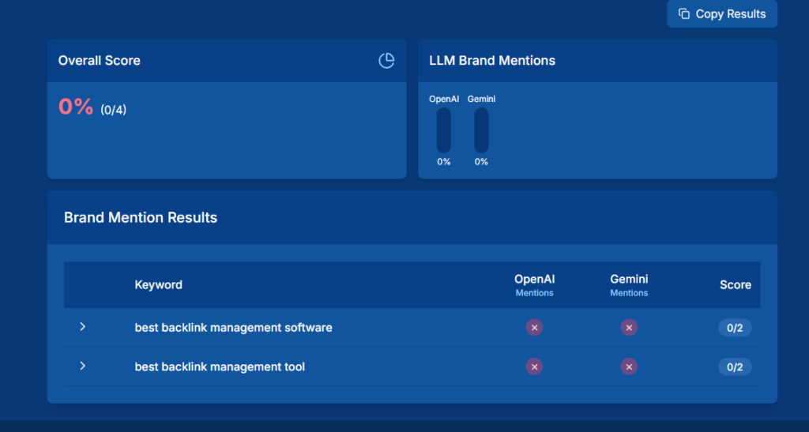The image size is (809, 432).
Task: Select the 'best backlink management software' keyword text
Action: (x=233, y=328)
